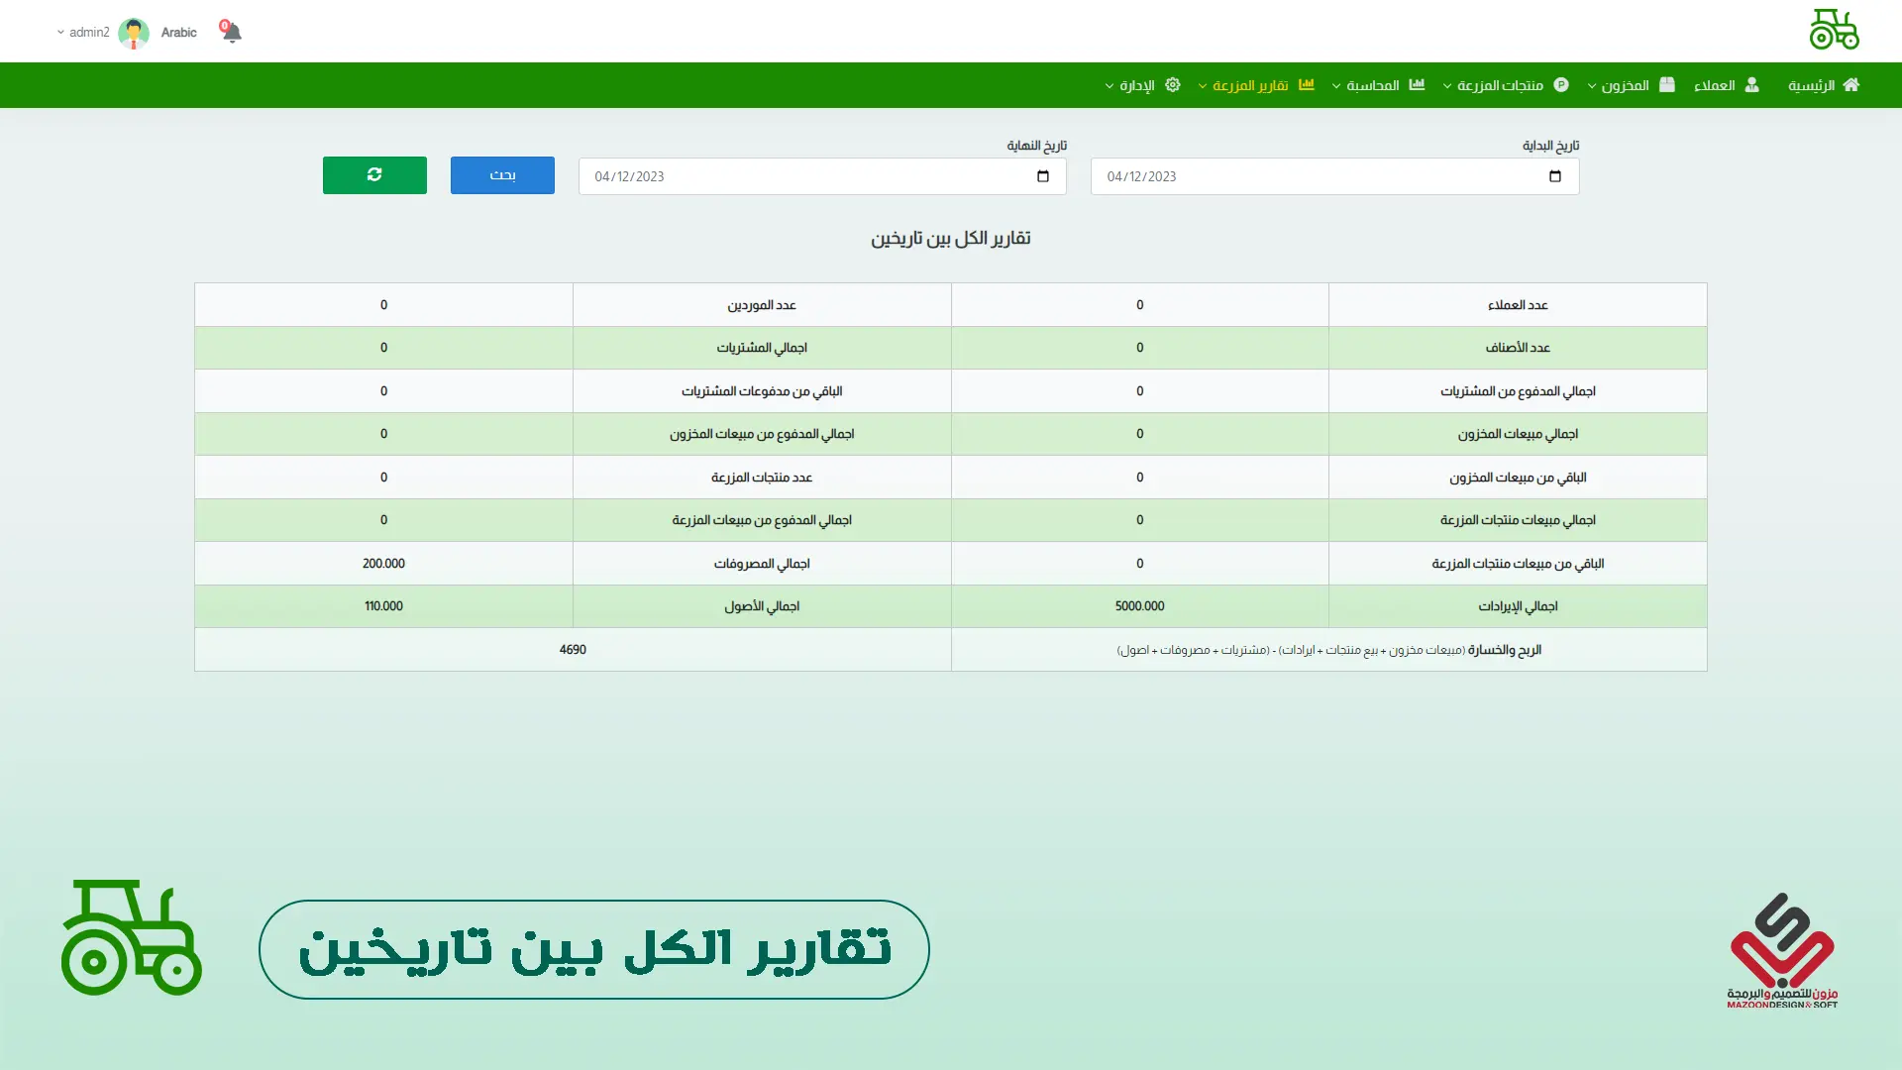Screen dimensions: 1902x1070
Task: Click the inventory box icon
Action: 1667,85
